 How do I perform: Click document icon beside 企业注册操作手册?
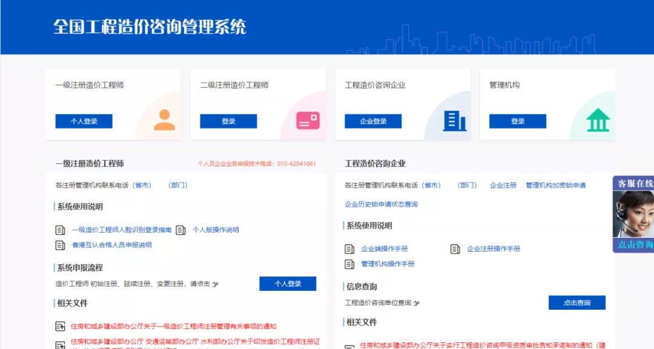click(455, 249)
